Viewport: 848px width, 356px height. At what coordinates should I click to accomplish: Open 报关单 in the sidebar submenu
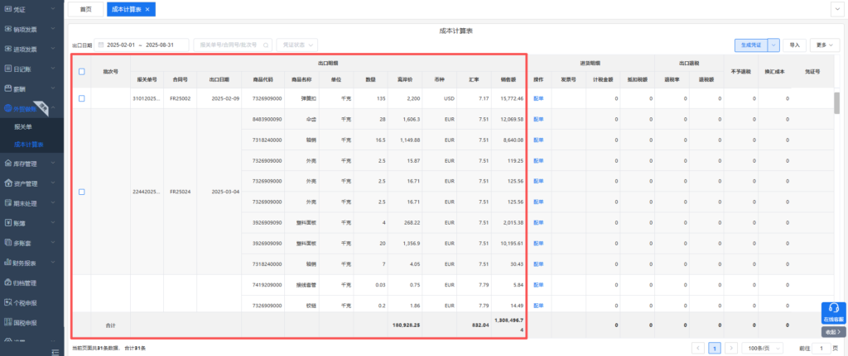[24, 128]
